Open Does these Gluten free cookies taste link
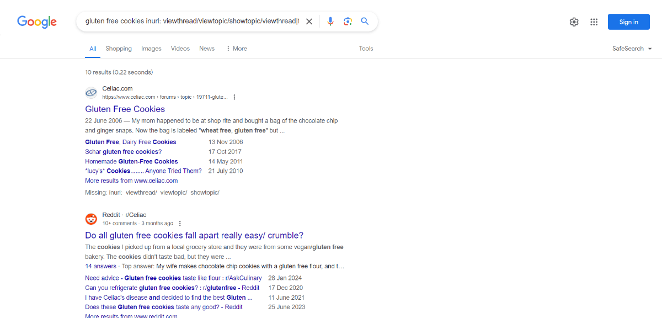Viewport: 662px width, 318px height. [x=164, y=307]
